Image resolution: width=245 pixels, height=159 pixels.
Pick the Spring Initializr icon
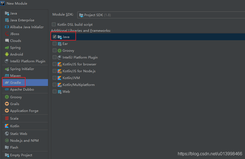coord(7,69)
